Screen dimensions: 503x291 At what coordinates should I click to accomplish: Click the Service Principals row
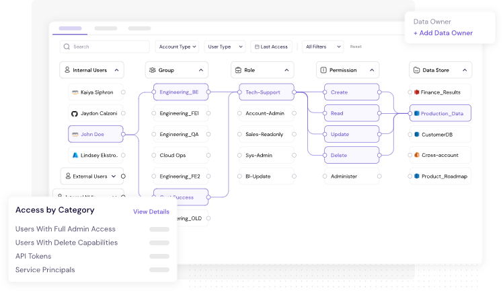click(92, 270)
